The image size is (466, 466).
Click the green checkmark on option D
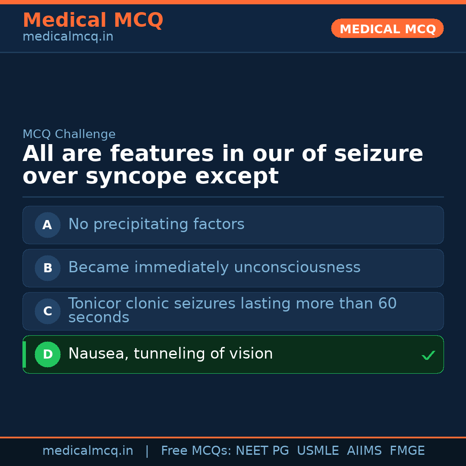(x=428, y=355)
